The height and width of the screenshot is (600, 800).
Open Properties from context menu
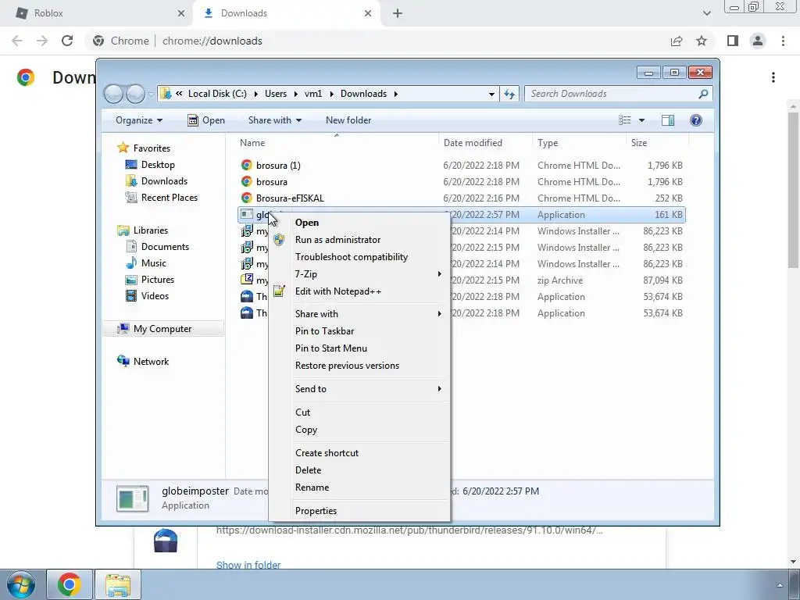316,511
